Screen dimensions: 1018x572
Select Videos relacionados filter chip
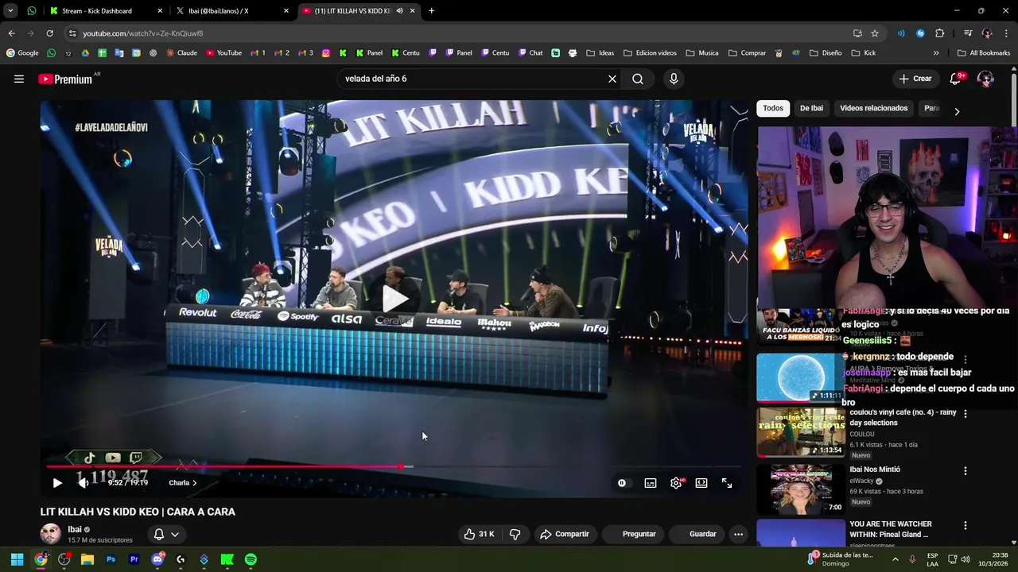click(873, 108)
